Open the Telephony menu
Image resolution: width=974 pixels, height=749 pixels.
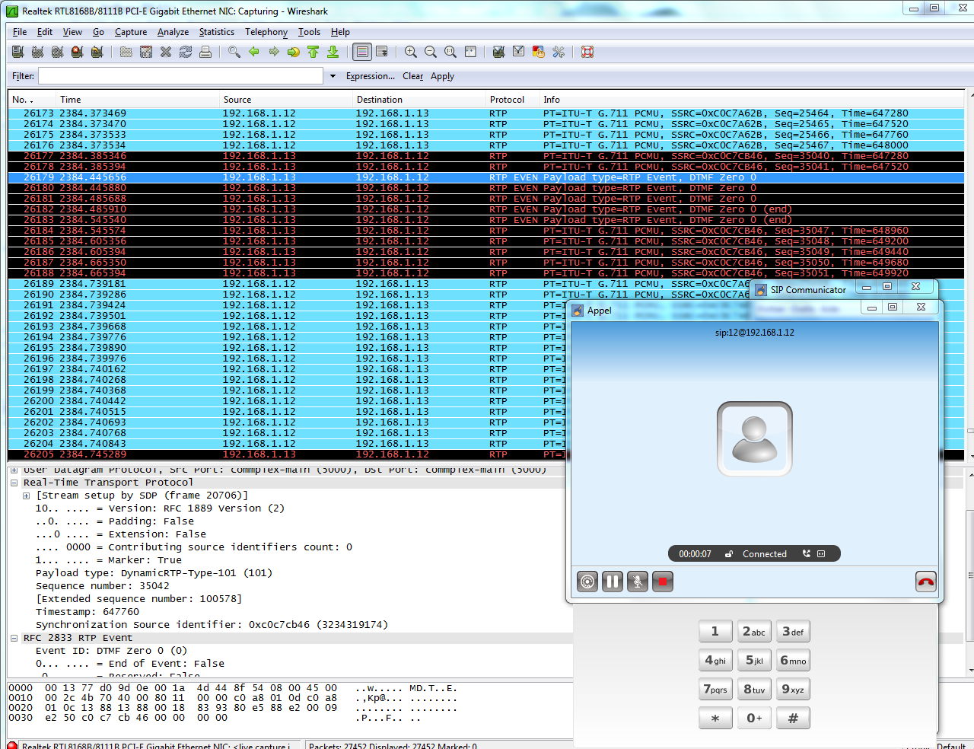pos(266,32)
